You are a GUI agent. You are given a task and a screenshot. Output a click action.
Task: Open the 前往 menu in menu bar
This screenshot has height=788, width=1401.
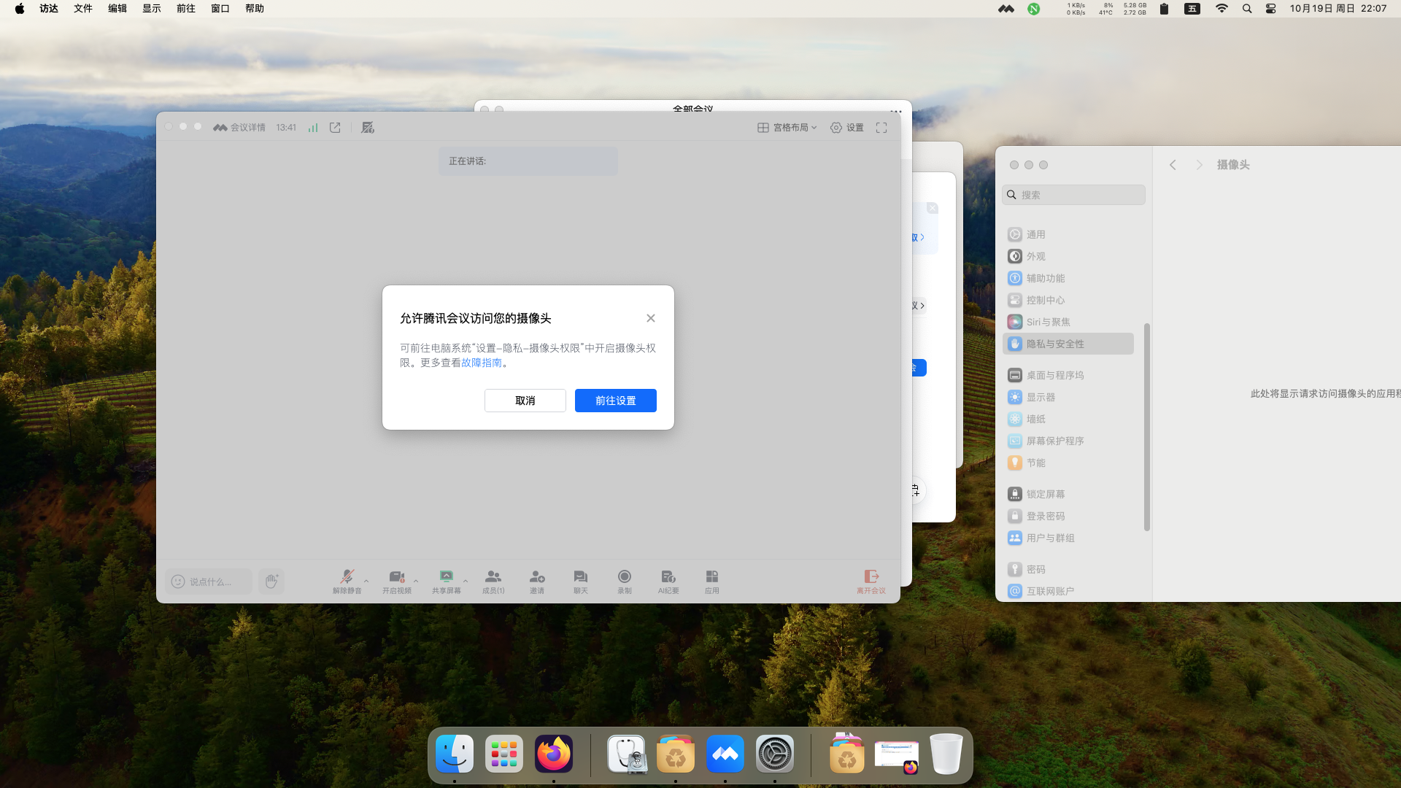pos(186,9)
